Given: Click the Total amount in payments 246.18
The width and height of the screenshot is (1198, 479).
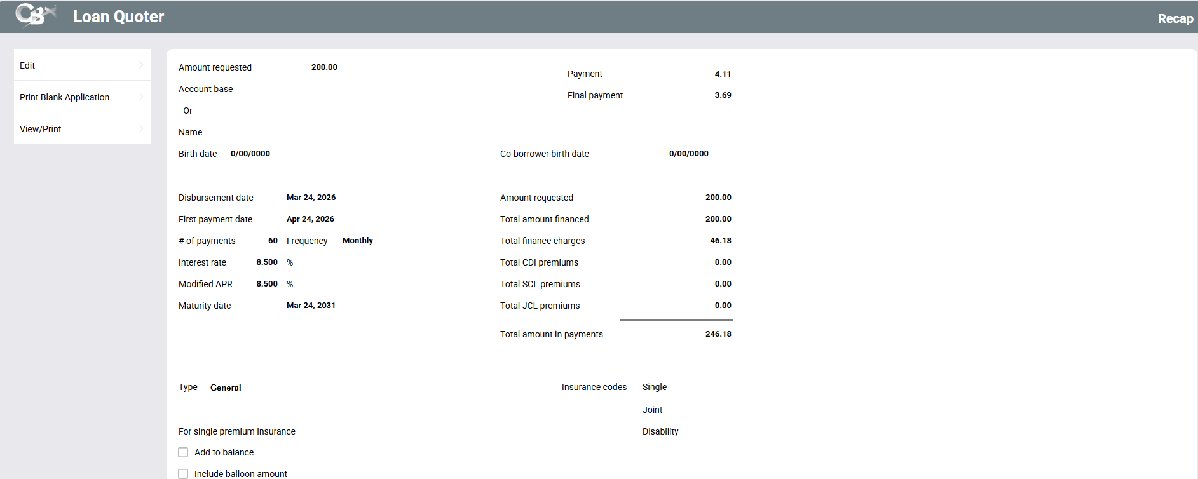Looking at the screenshot, I should 718,334.
